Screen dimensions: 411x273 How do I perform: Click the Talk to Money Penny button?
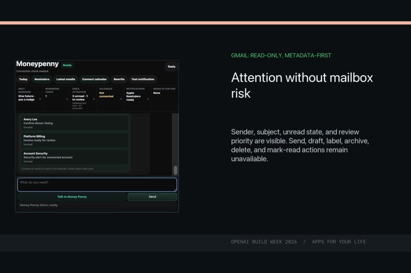click(x=72, y=197)
